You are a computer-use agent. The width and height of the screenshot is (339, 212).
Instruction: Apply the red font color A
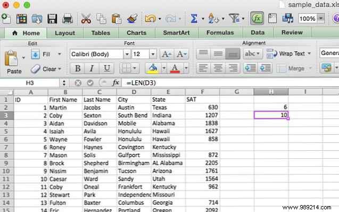coord(175,69)
